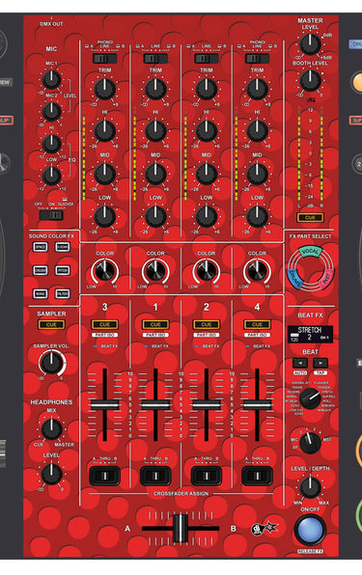Screen dimensions: 362x575
Task: Click the Master Level knob
Action: (x=310, y=44)
